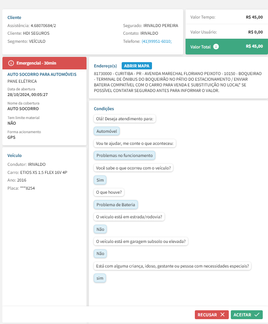Click the Assistência number 4.68070684/2
The width and height of the screenshot is (268, 324).
click(43, 25)
